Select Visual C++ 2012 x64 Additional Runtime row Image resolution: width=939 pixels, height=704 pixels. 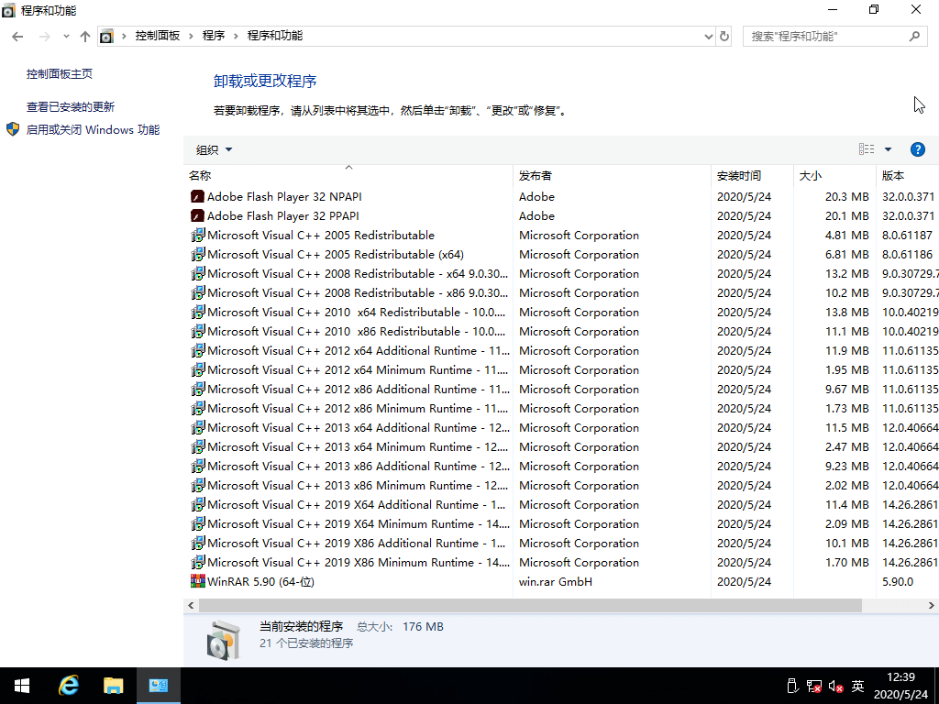tap(561, 350)
